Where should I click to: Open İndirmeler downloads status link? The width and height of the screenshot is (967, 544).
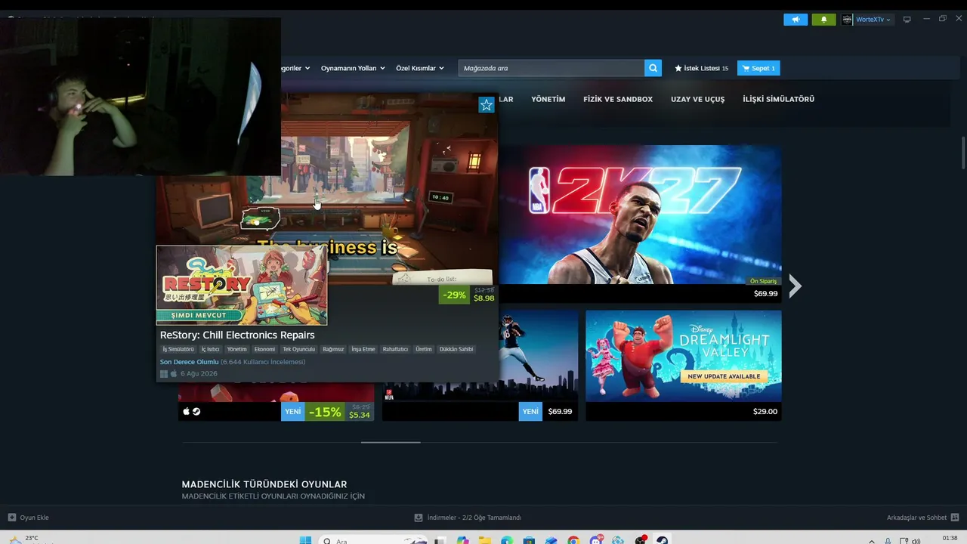point(468,518)
